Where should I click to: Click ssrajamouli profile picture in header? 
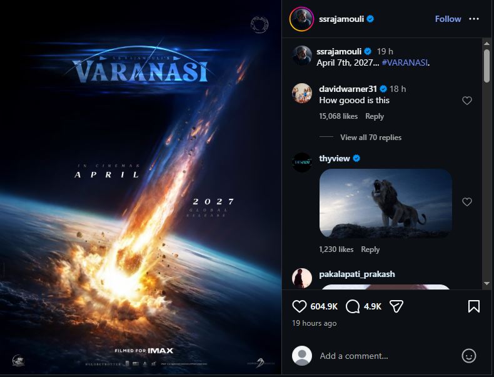[x=301, y=19]
